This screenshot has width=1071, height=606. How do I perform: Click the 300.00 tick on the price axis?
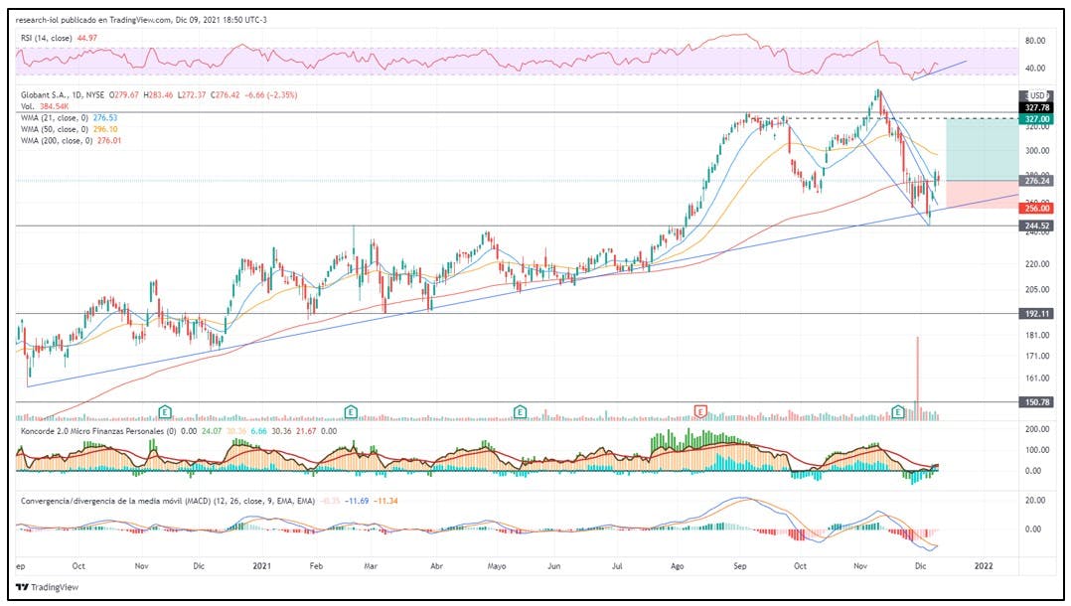pos(1037,151)
